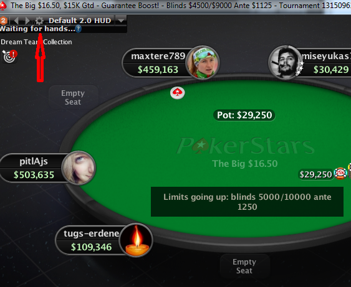Click the Pot: $29,250 display

(x=244, y=115)
